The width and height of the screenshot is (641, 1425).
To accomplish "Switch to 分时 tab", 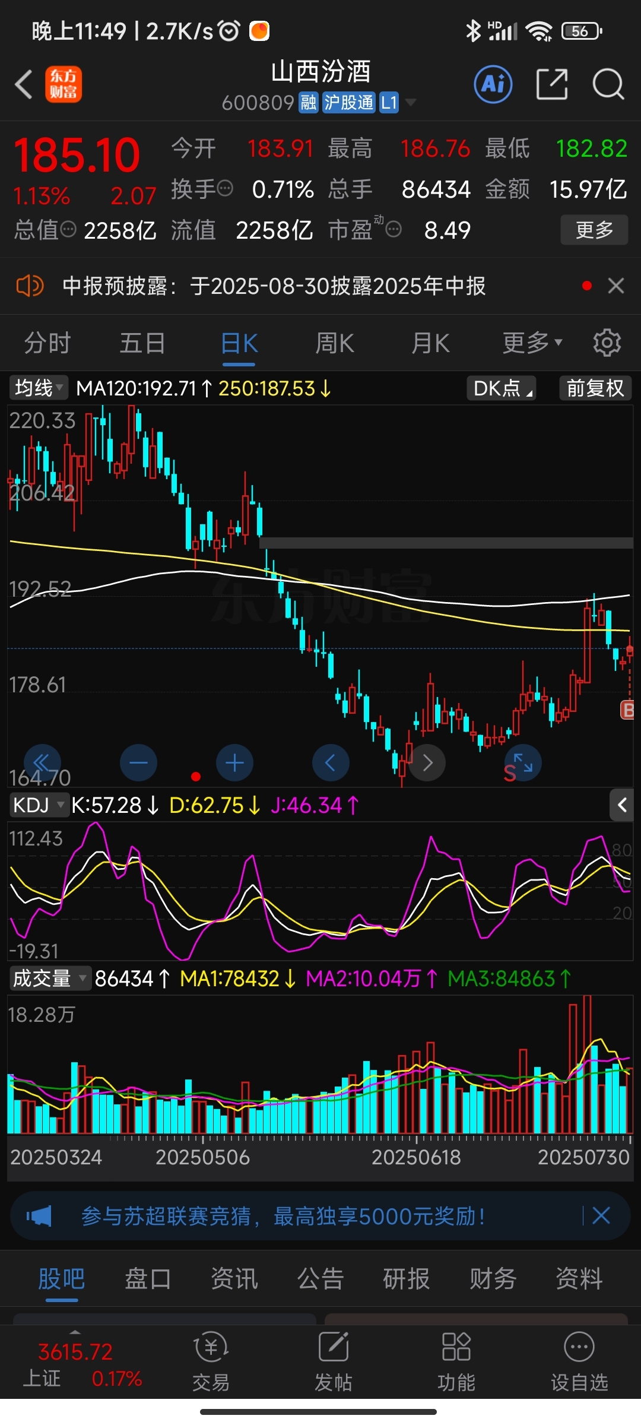I will coord(47,343).
